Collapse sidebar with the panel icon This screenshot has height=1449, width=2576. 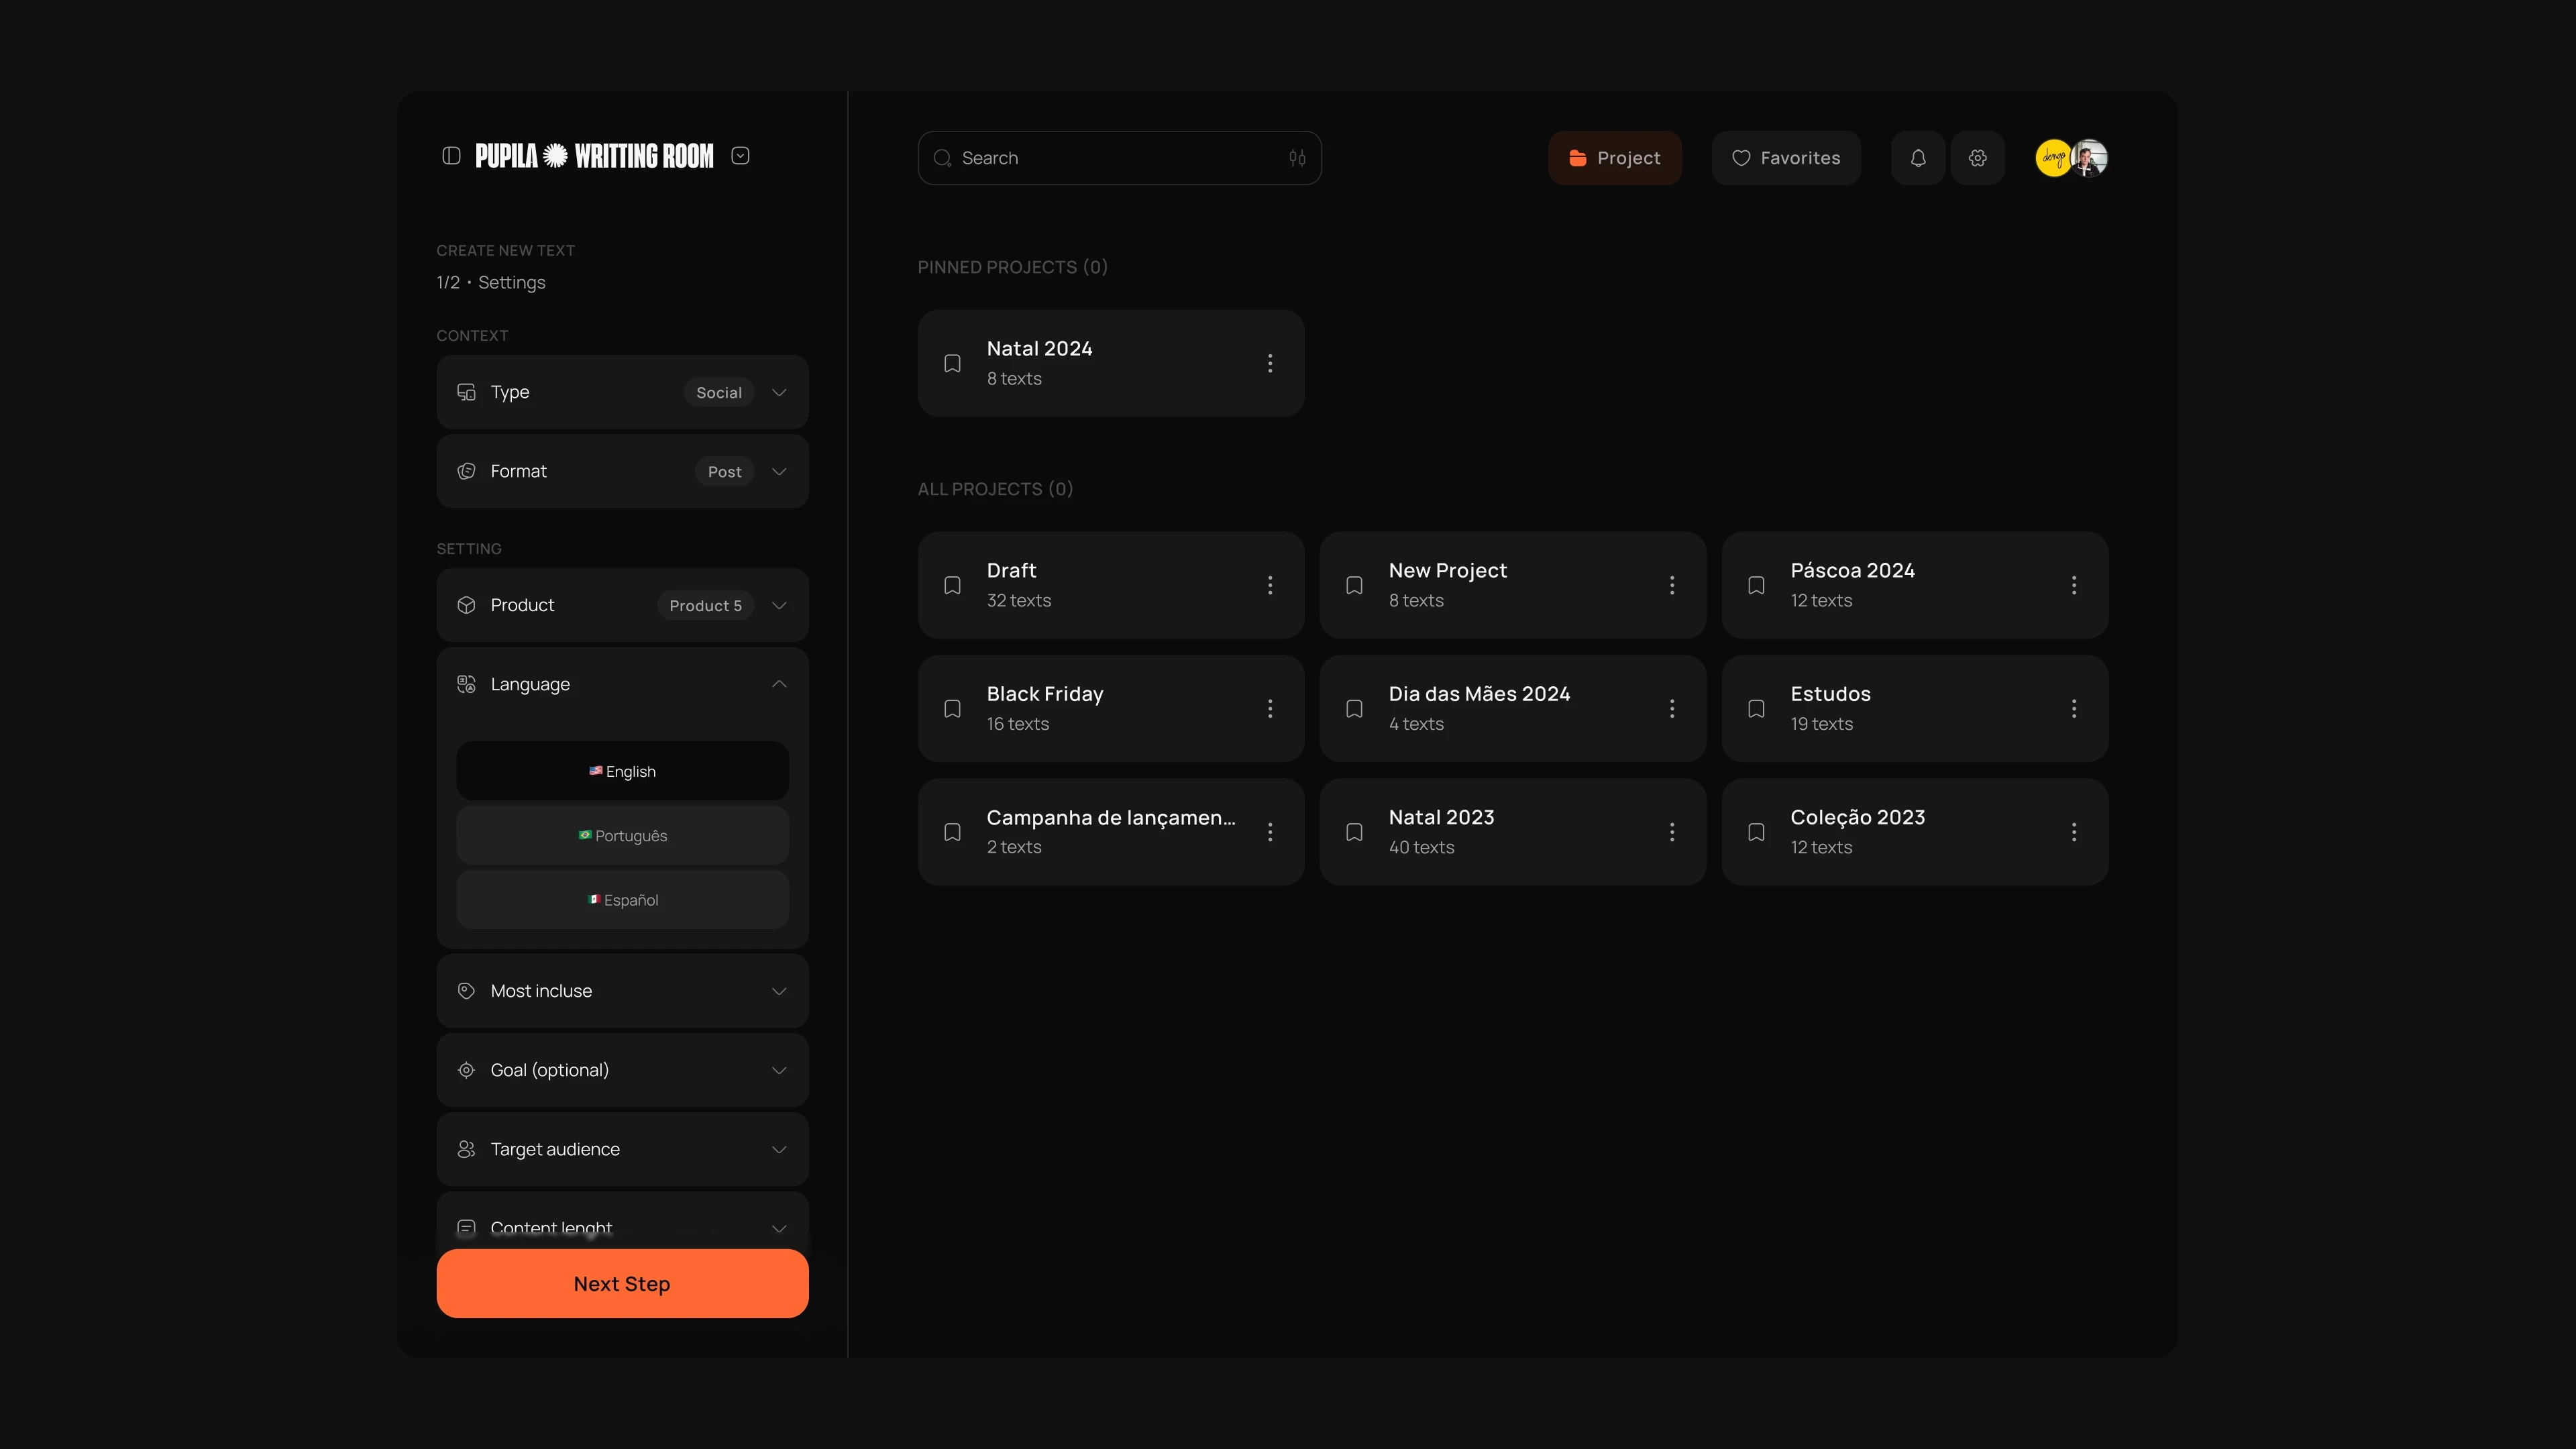tap(451, 156)
